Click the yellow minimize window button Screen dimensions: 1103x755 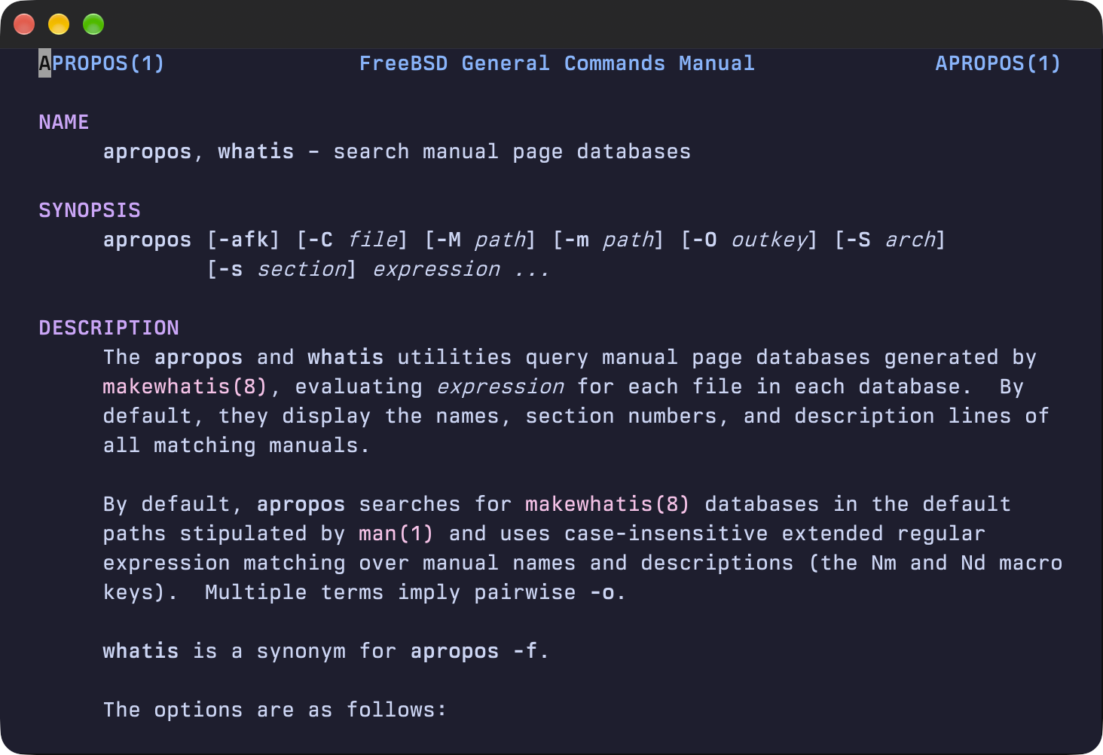pos(59,24)
